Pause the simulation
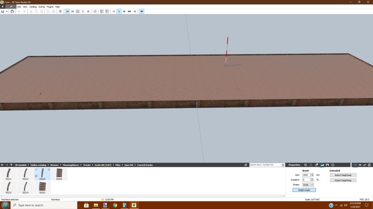The image size is (373, 209). 114,11
